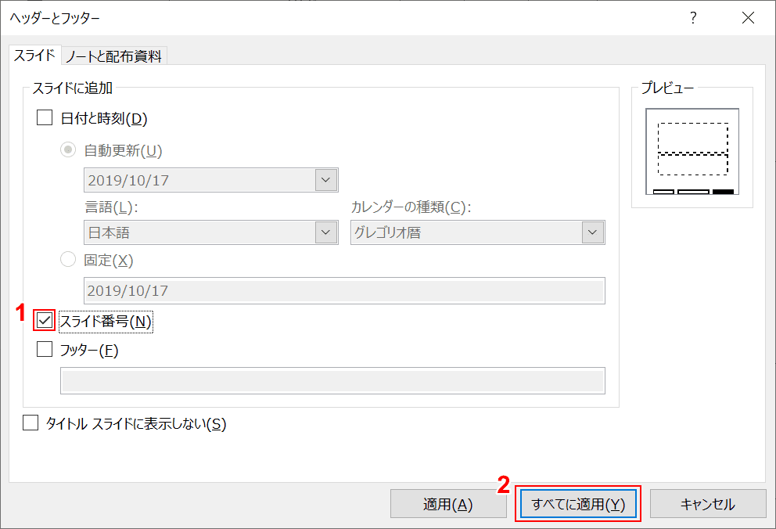Enable the 日付と時刻 checkbox
This screenshot has height=529, width=776.
pyautogui.click(x=45, y=118)
